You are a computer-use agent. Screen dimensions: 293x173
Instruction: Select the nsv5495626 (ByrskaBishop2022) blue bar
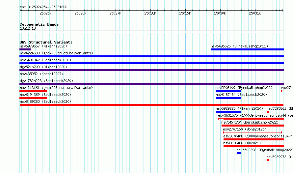pos(248,49)
